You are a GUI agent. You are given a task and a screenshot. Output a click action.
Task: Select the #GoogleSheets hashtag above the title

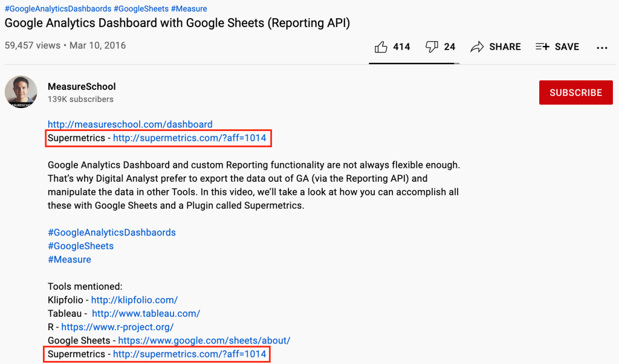coord(141,8)
